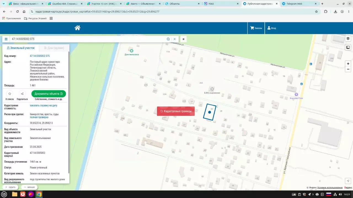Open the hamburger menu beside search field

[6, 39]
